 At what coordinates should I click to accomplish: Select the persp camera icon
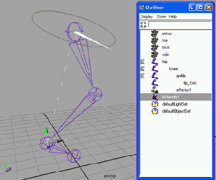tap(155, 34)
